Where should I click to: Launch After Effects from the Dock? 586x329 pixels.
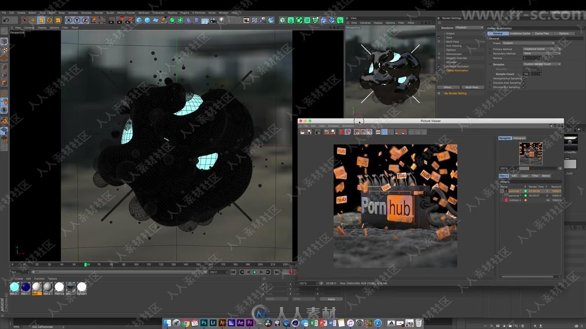click(240, 323)
